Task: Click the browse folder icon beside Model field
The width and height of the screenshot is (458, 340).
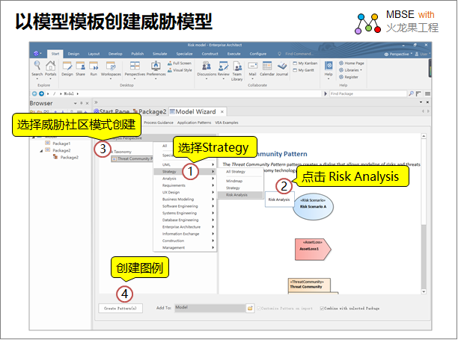Action: tap(250, 308)
